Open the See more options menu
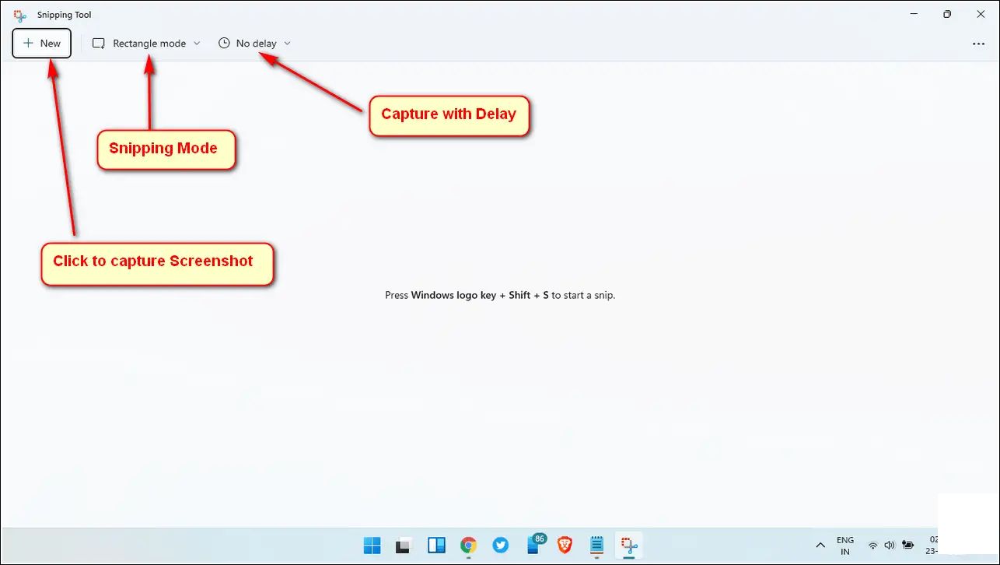The width and height of the screenshot is (1000, 565). tap(978, 44)
